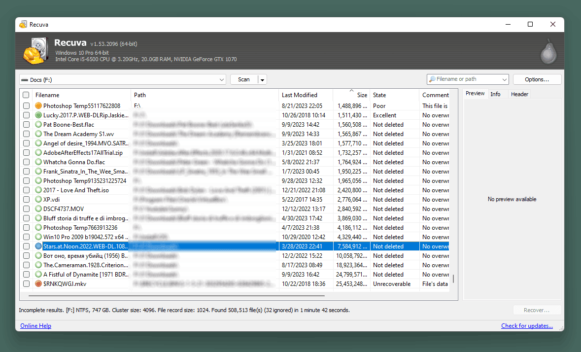This screenshot has width=581, height=352.
Task: Open the Online Help link
Action: pos(35,326)
